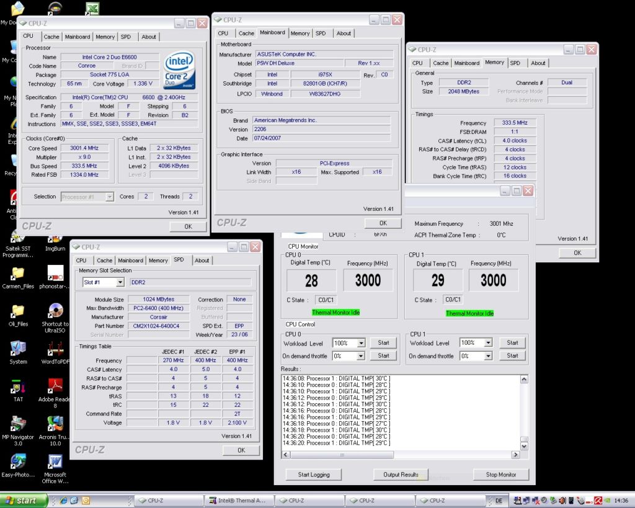Screen dimensions: 635x508
Task: Select SPD tab in CPU-Z Memory window
Action: tap(515, 63)
